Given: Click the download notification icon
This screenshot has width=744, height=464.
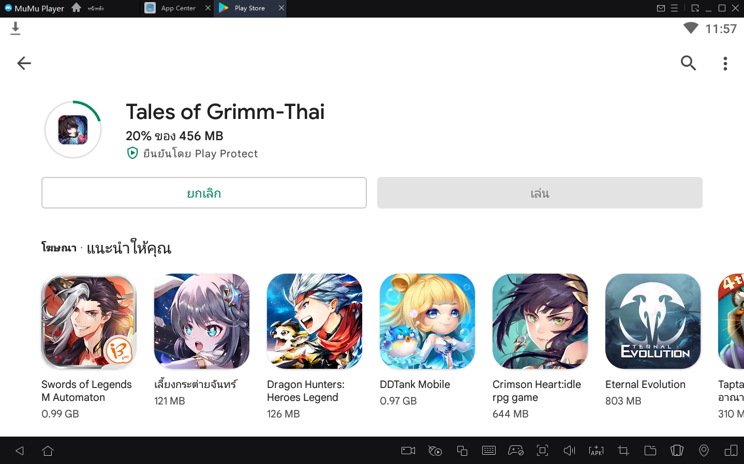Looking at the screenshot, I should coord(16,29).
